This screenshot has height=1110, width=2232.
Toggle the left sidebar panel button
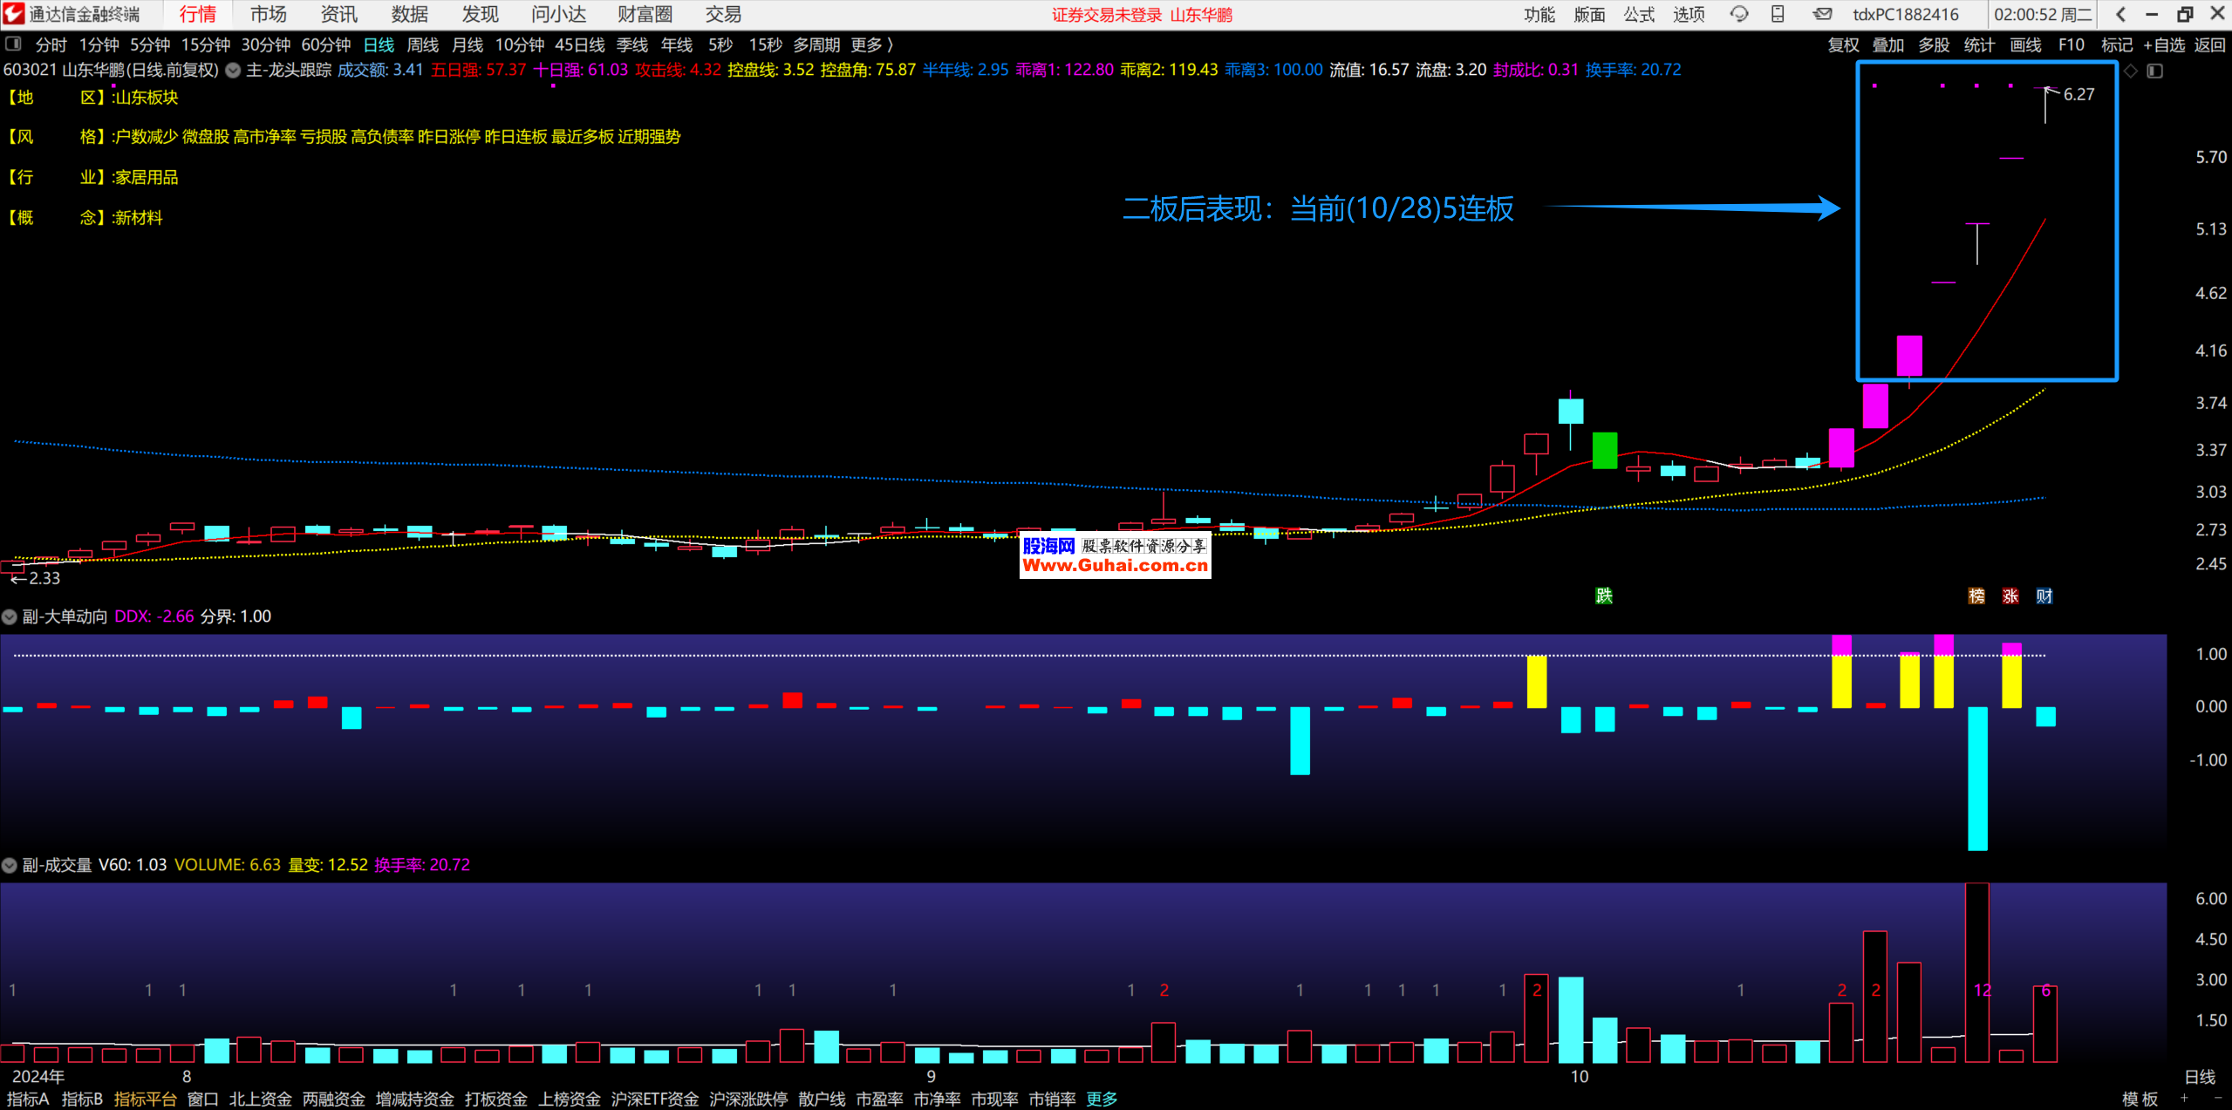click(13, 44)
